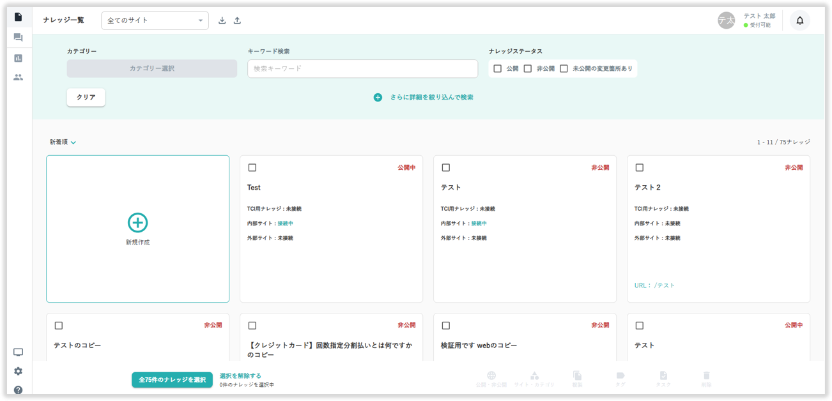Check the 非公開 status filter checkbox
The image size is (832, 401).
coord(527,68)
